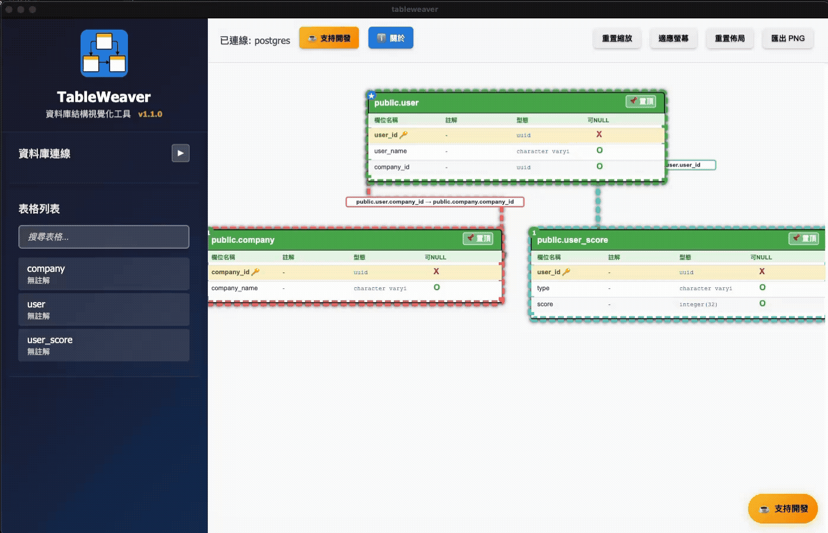The image size is (828, 533).
Task: Expand the database connection panel arrow
Action: [181, 153]
